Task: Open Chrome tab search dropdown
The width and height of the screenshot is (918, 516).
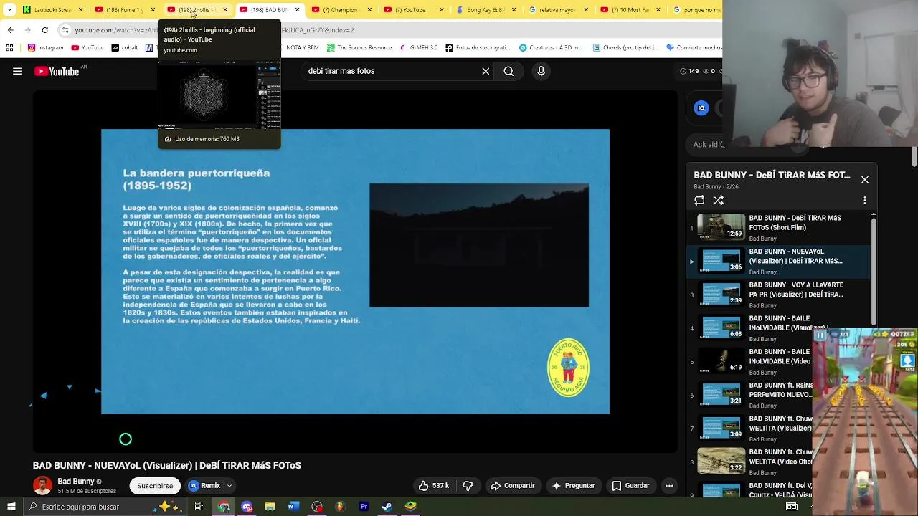Action: (x=9, y=10)
